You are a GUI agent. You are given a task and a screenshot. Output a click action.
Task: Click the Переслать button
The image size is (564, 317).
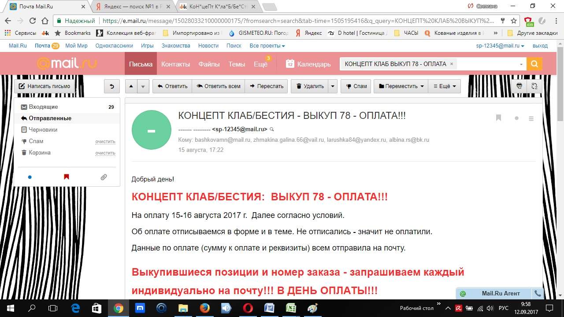266,86
